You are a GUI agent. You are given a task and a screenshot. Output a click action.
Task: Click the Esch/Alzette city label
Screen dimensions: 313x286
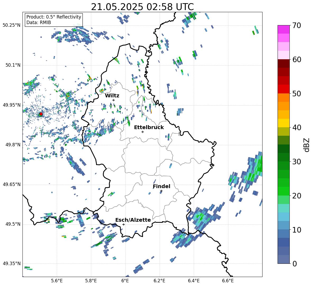coord(133,220)
